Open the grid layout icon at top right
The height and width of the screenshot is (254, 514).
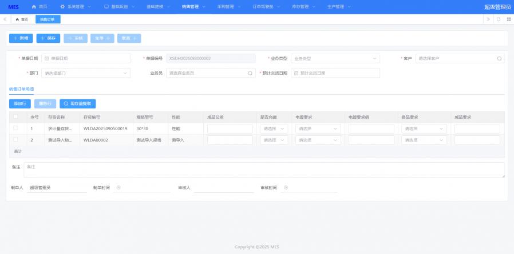(508, 19)
